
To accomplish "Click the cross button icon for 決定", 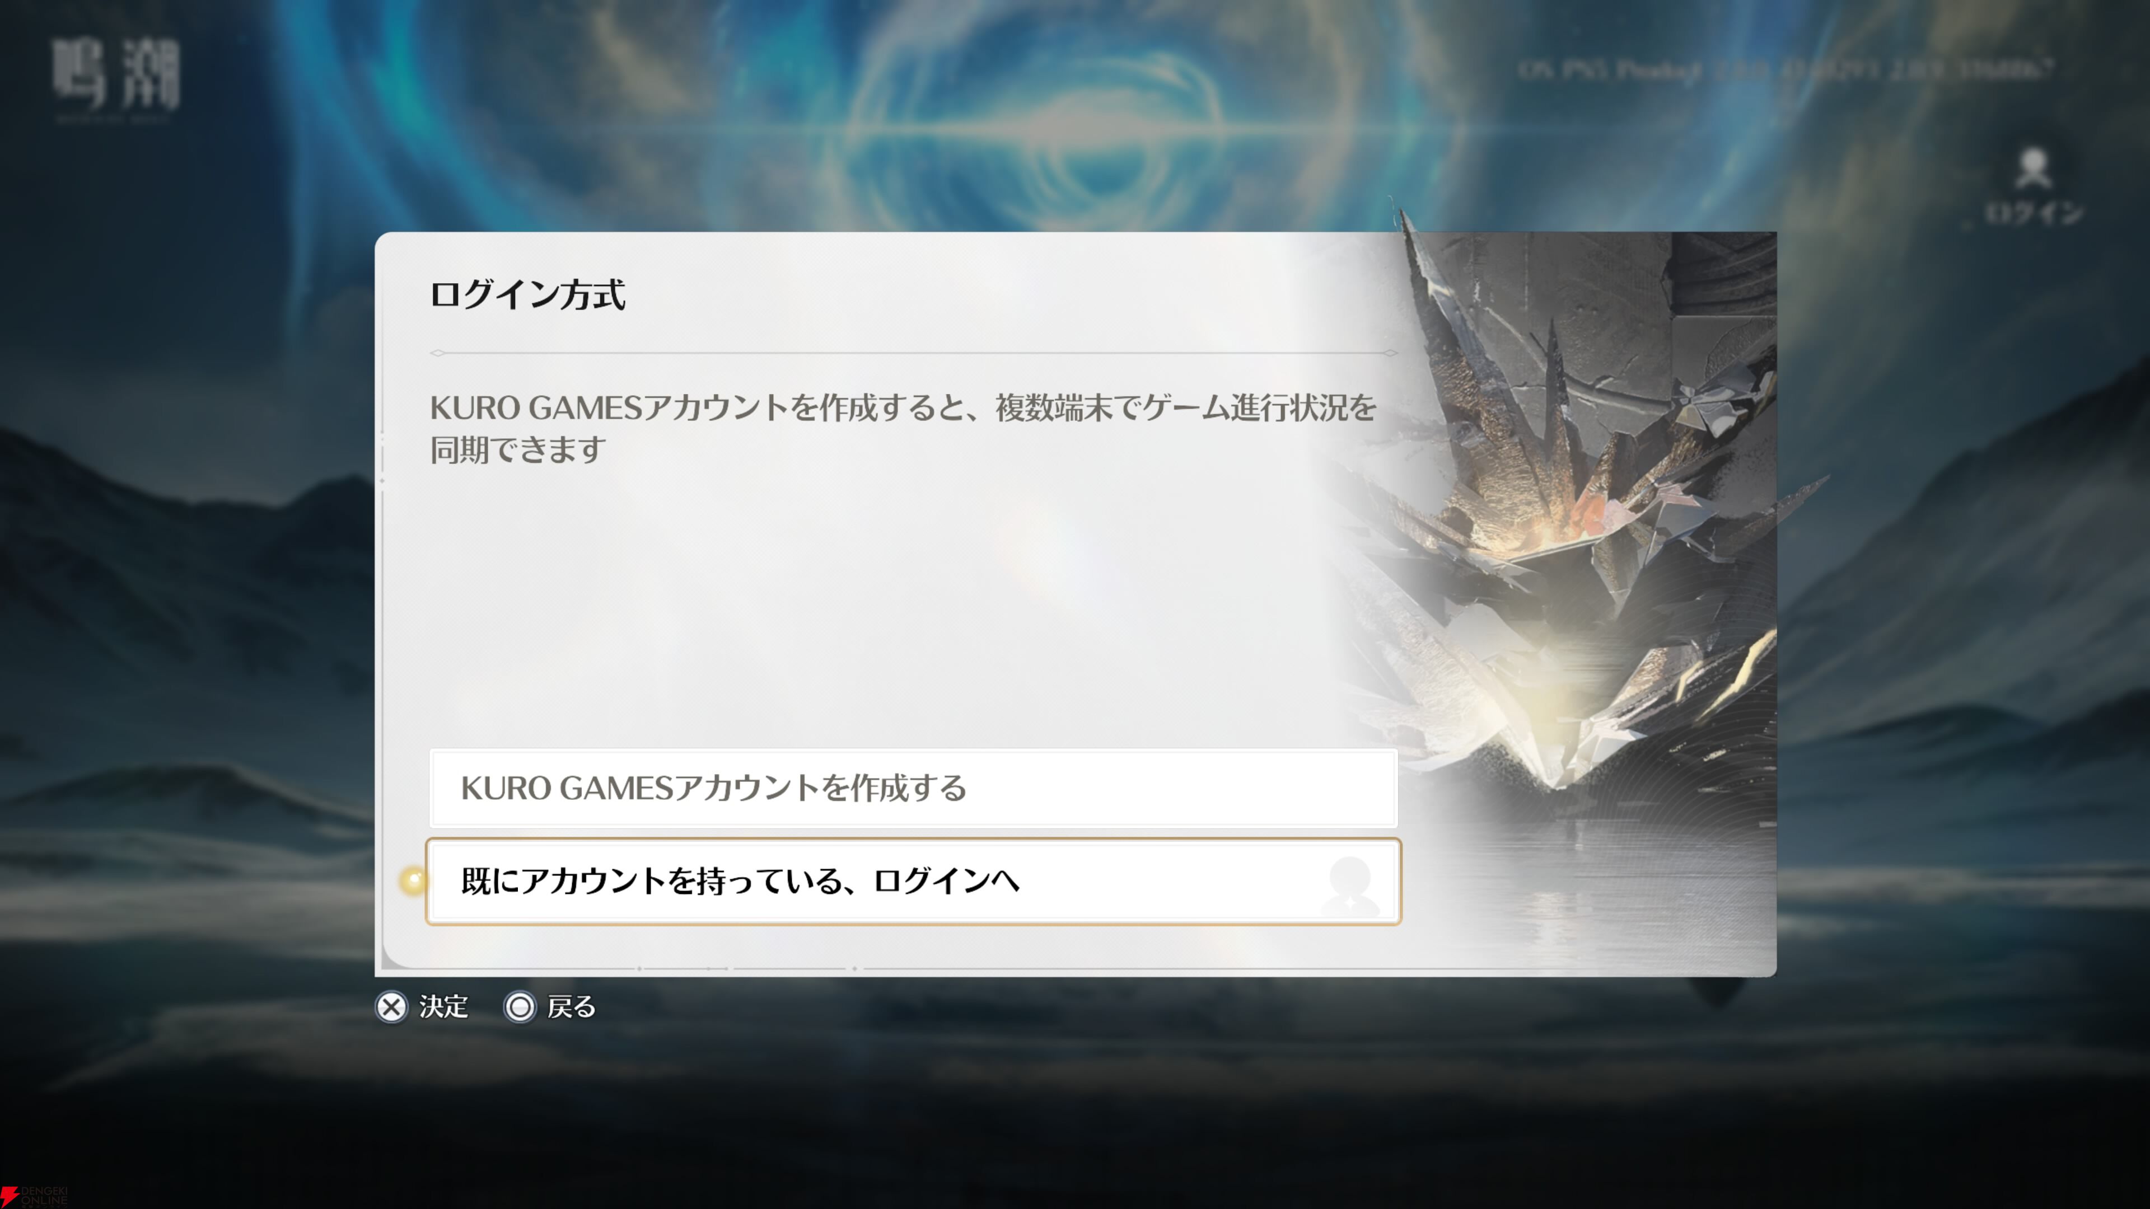I will tap(391, 1007).
